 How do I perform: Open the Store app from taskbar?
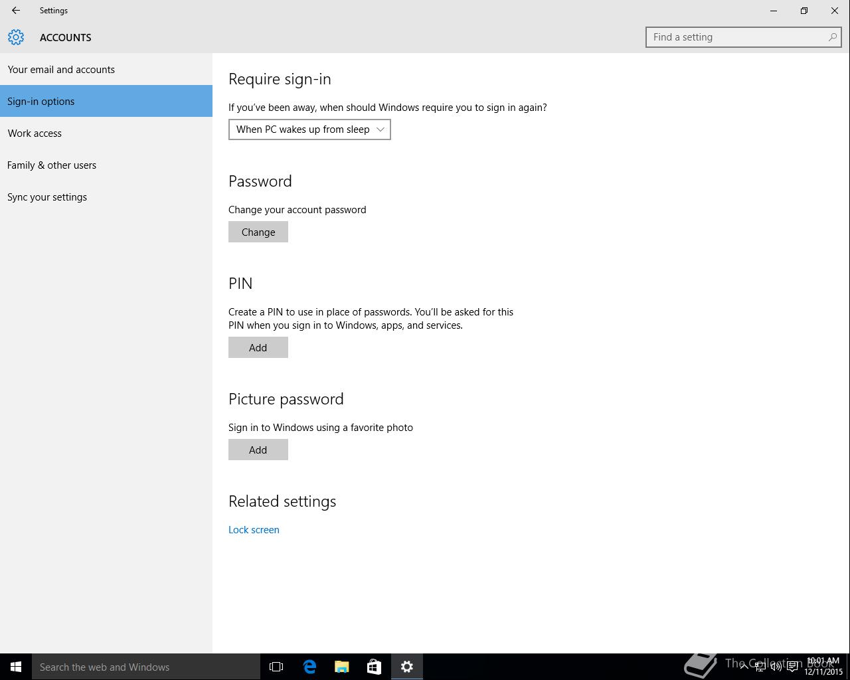pos(375,667)
